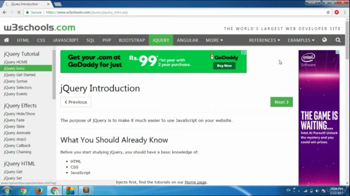Open the colorful tiles app in taskbar

(70, 191)
